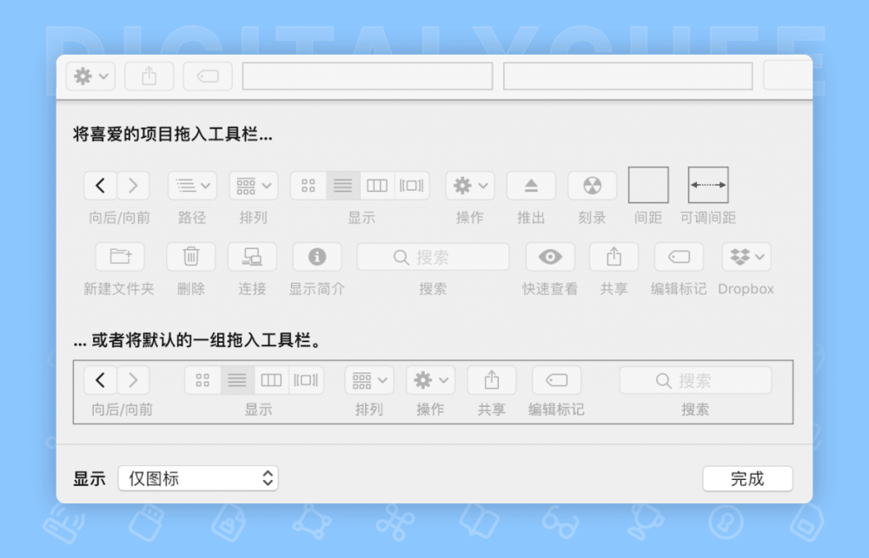
Task: Click the 编辑标记 tag icon in default set
Action: 557,380
